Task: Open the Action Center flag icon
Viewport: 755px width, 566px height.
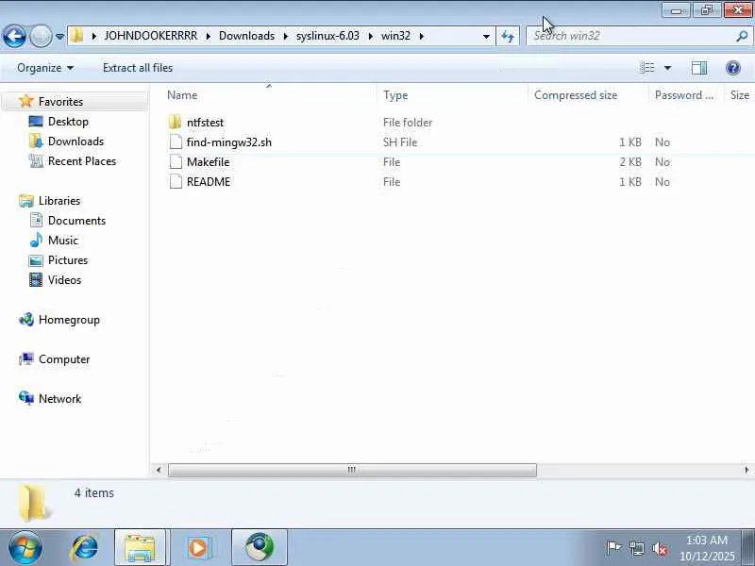Action: point(613,548)
